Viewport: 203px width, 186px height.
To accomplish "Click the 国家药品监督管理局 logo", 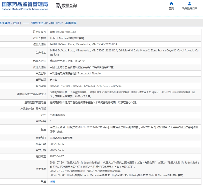I will pos(25,6).
